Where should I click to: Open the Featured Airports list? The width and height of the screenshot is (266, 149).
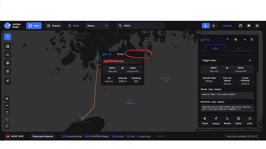click(42, 136)
